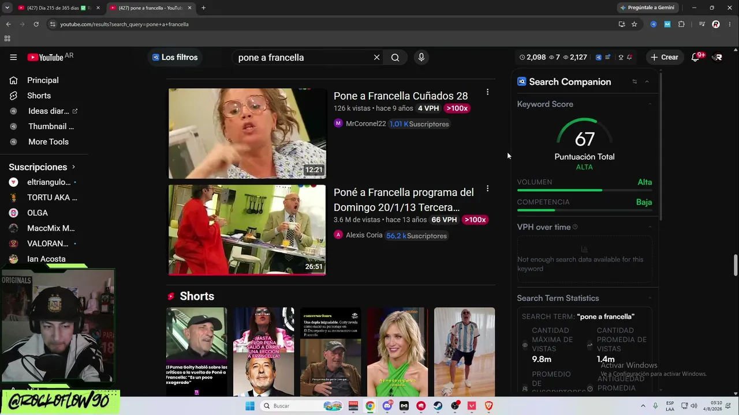Click the Los filtros button
Viewport: 739px width, 415px height.
(x=175, y=57)
